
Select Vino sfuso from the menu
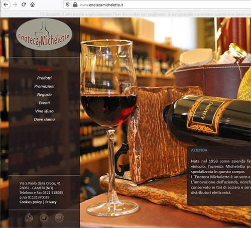coord(44,111)
